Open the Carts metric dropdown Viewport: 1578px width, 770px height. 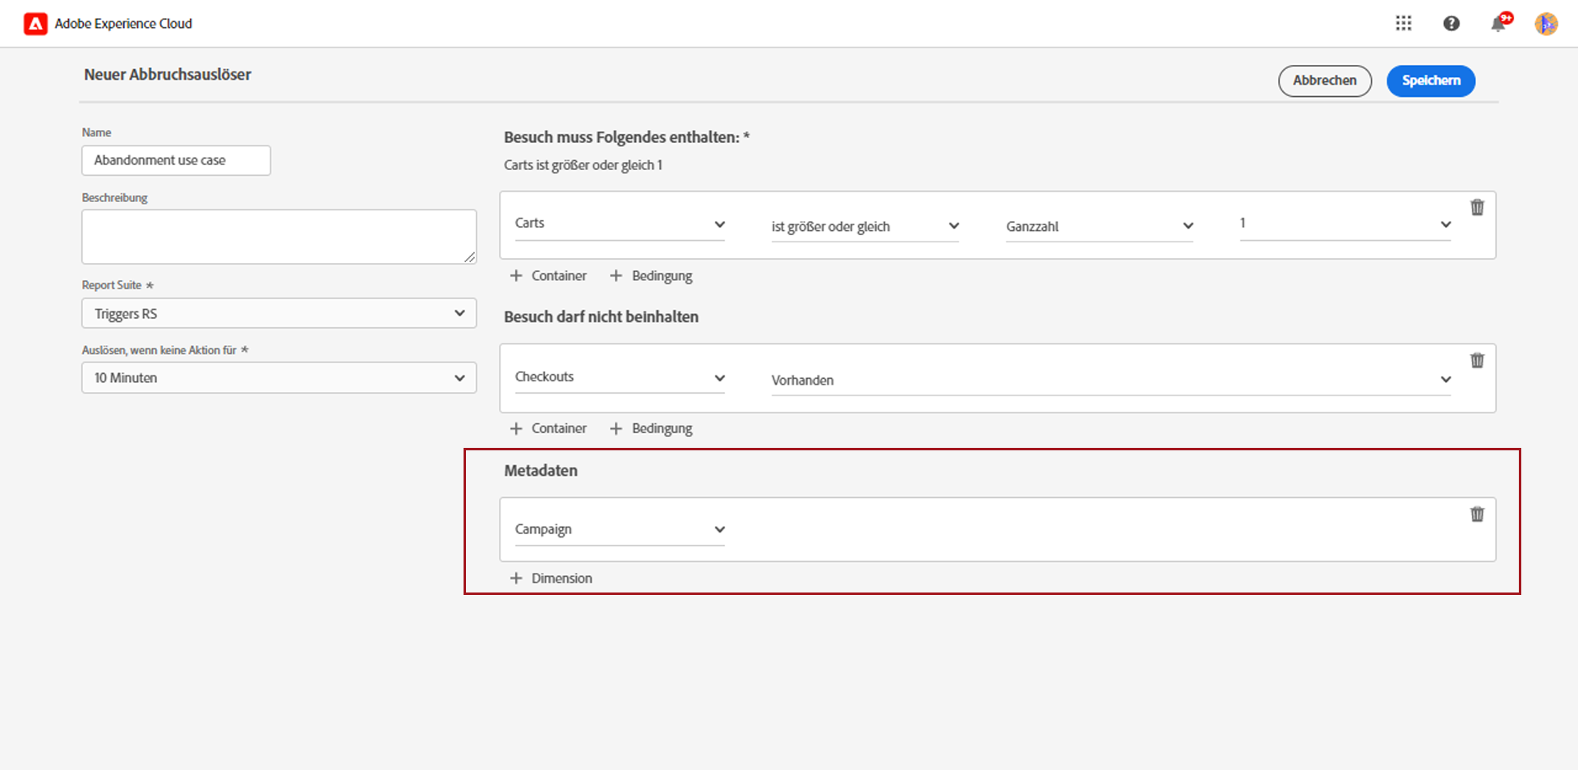pos(620,224)
